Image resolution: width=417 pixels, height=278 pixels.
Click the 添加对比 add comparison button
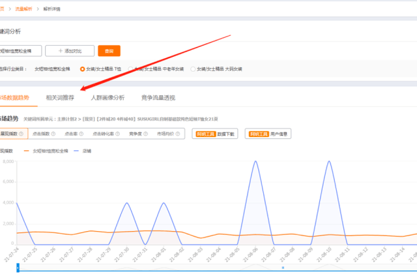pos(71,50)
